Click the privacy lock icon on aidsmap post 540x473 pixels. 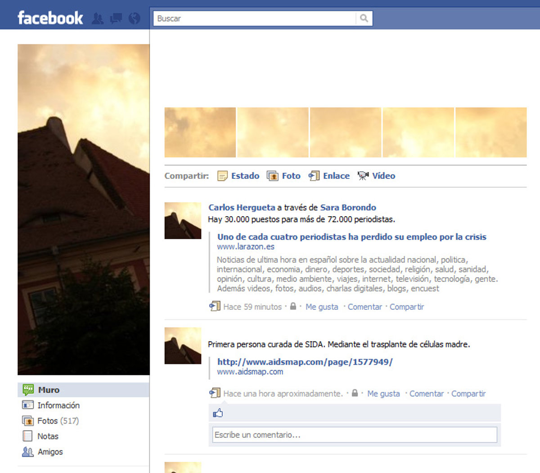pos(355,393)
